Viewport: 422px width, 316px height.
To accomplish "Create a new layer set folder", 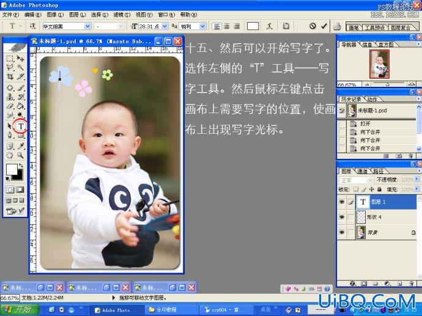I will 376,284.
